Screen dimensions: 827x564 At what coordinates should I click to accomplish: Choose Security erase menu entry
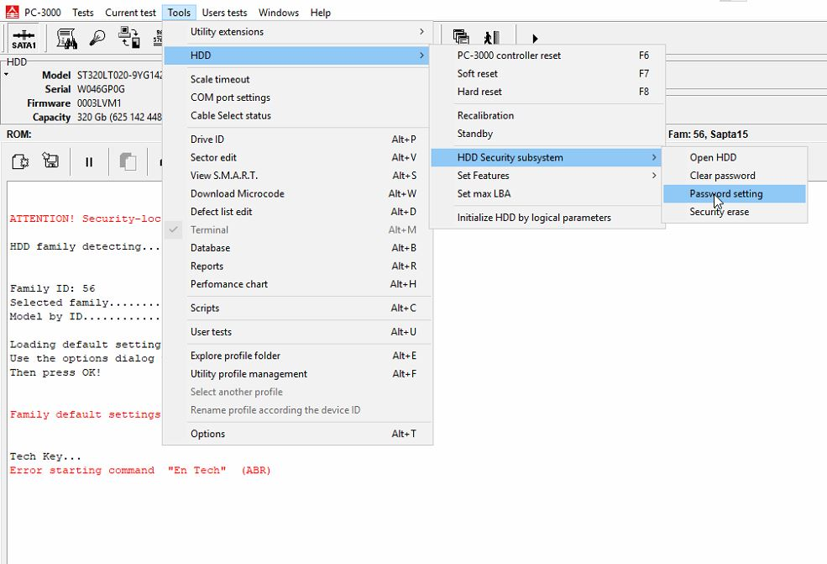pos(719,212)
